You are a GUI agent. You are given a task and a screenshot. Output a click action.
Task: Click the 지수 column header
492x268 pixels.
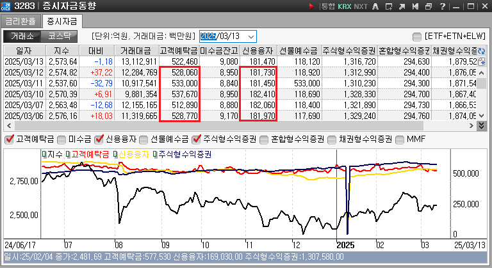pyautogui.click(x=62, y=51)
